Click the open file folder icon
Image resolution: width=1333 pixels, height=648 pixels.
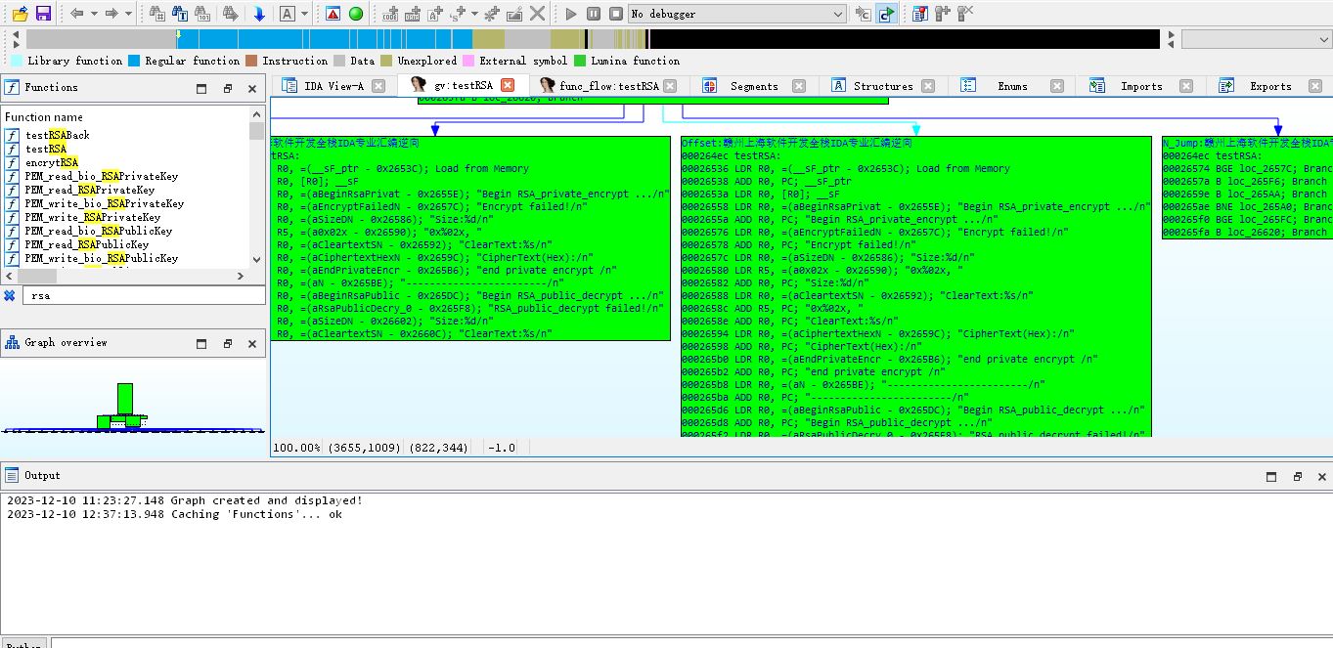click(20, 14)
